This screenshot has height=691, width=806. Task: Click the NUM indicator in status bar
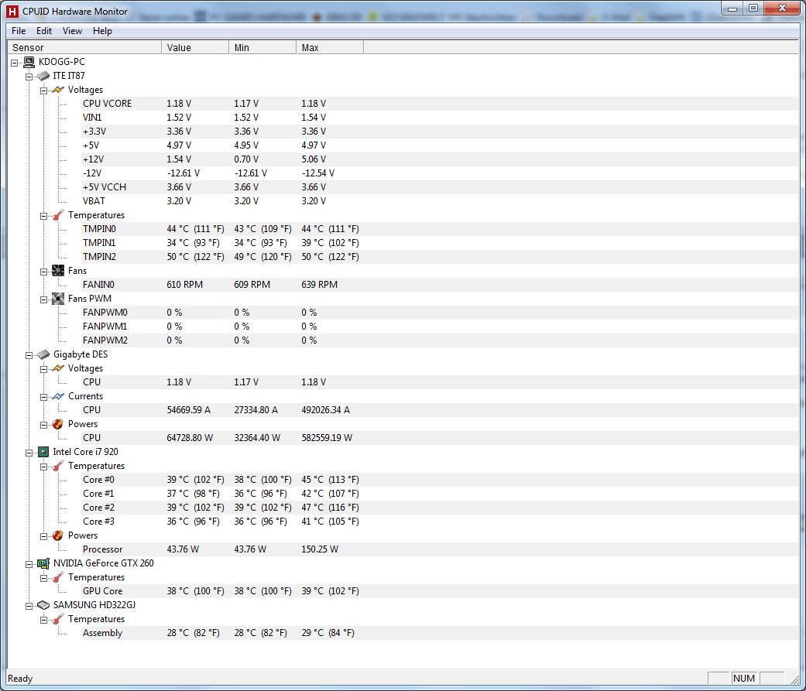(x=744, y=678)
